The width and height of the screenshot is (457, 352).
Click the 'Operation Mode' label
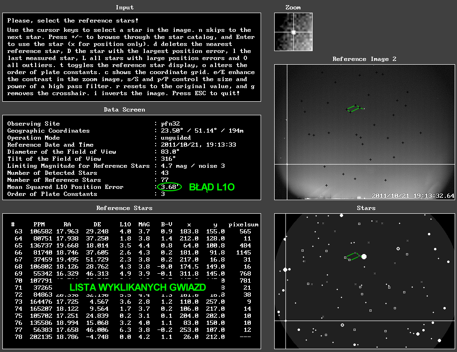point(34,137)
